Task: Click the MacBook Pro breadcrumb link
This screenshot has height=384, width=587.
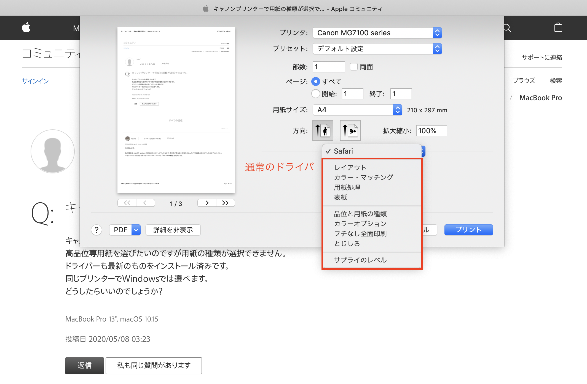Action: point(541,98)
